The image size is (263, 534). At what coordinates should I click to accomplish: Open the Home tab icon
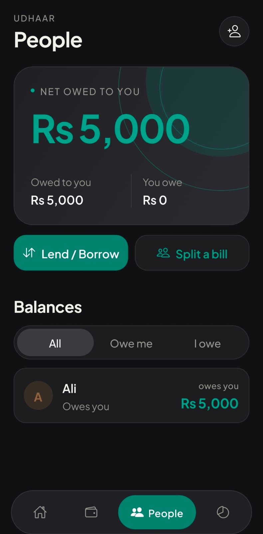pyautogui.click(x=40, y=512)
